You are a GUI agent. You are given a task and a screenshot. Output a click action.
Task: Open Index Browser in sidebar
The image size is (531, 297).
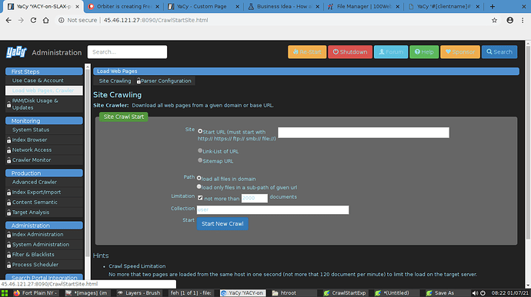(44, 140)
